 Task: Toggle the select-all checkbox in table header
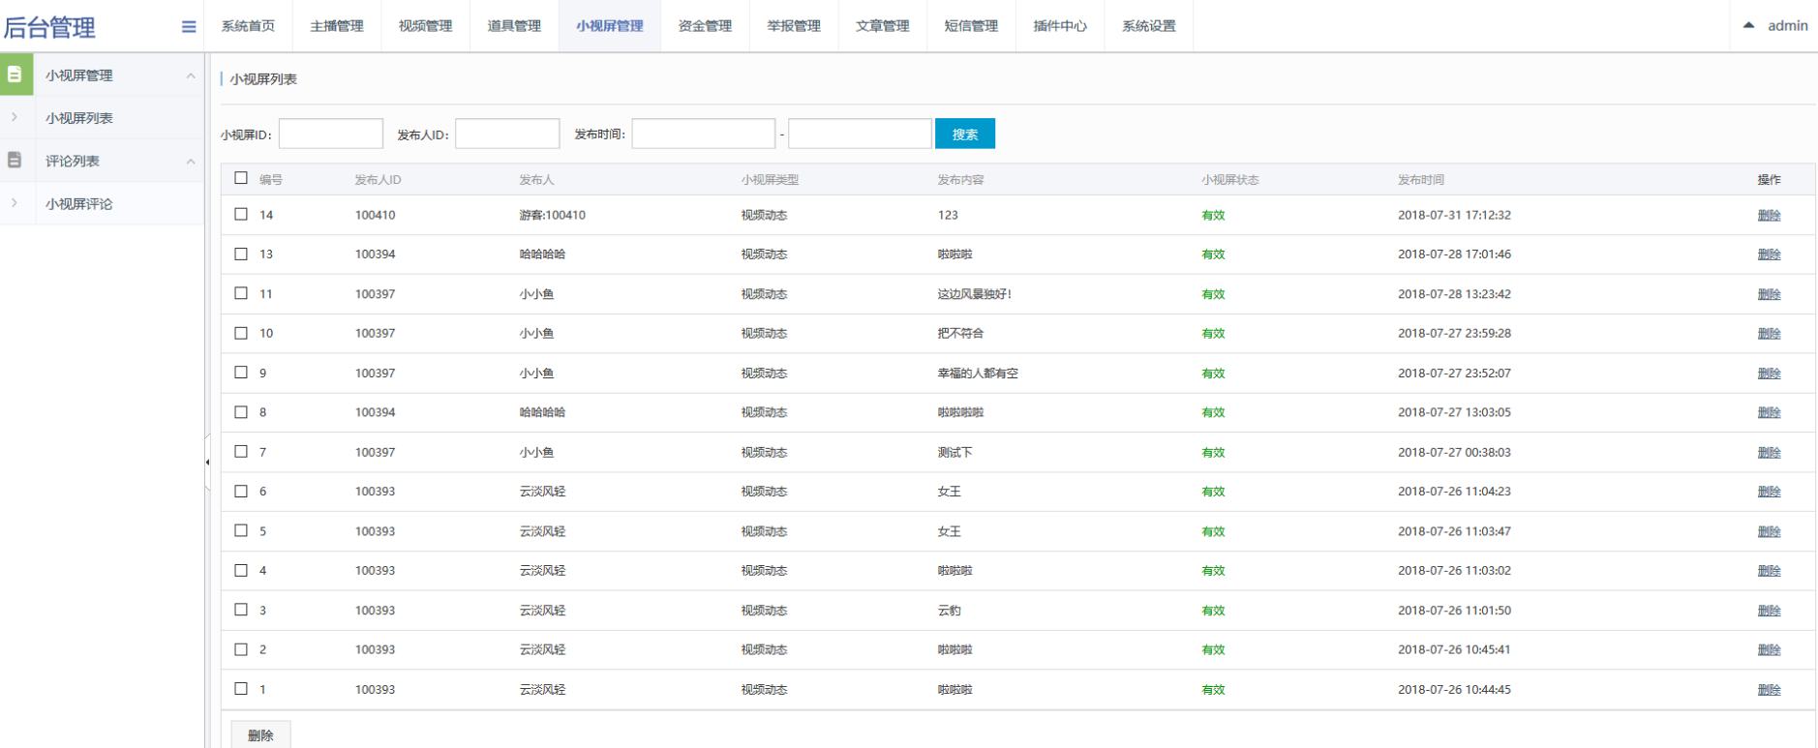point(241,178)
